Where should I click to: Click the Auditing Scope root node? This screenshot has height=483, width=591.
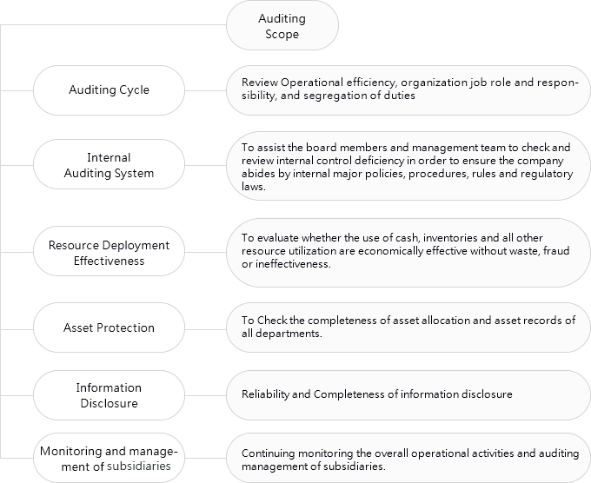pos(282,25)
